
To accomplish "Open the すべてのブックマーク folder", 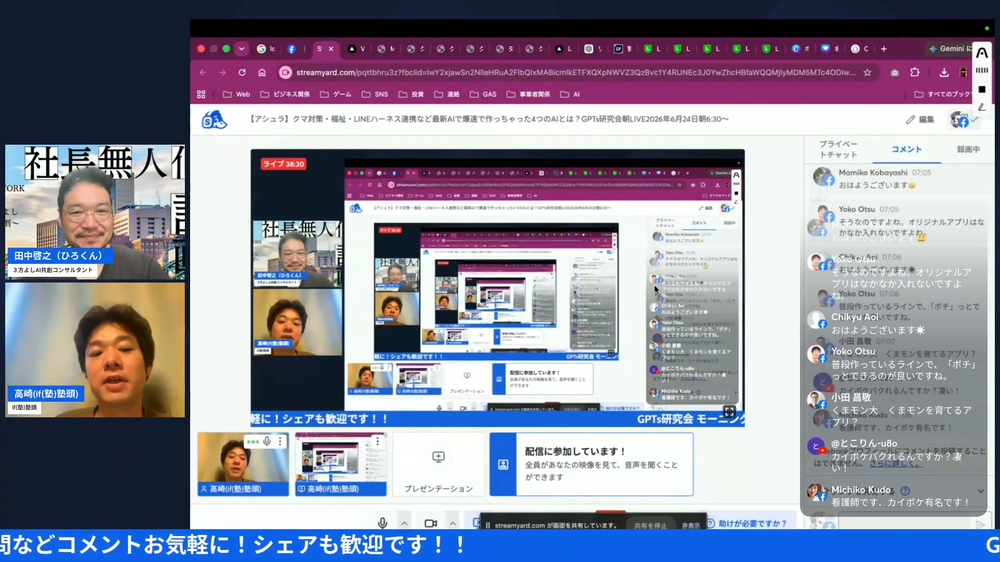I will click(x=943, y=94).
